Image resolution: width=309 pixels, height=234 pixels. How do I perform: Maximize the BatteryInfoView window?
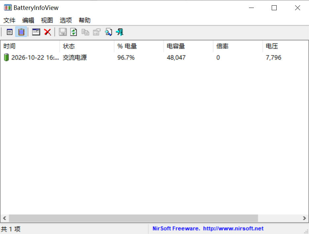click(x=274, y=8)
